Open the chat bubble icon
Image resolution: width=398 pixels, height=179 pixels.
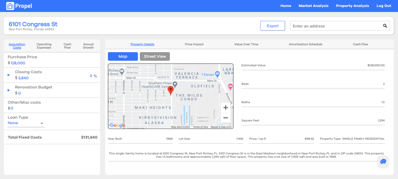click(x=383, y=162)
